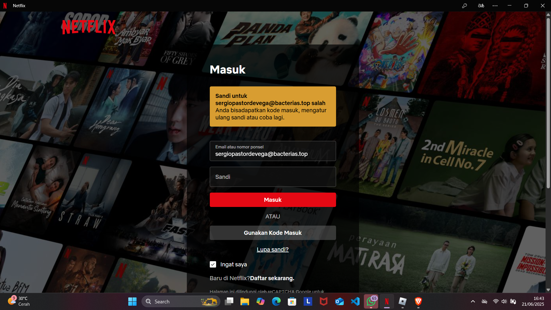This screenshot has width=551, height=310.
Task: Open the translate language icon in title bar
Action: coord(481,6)
